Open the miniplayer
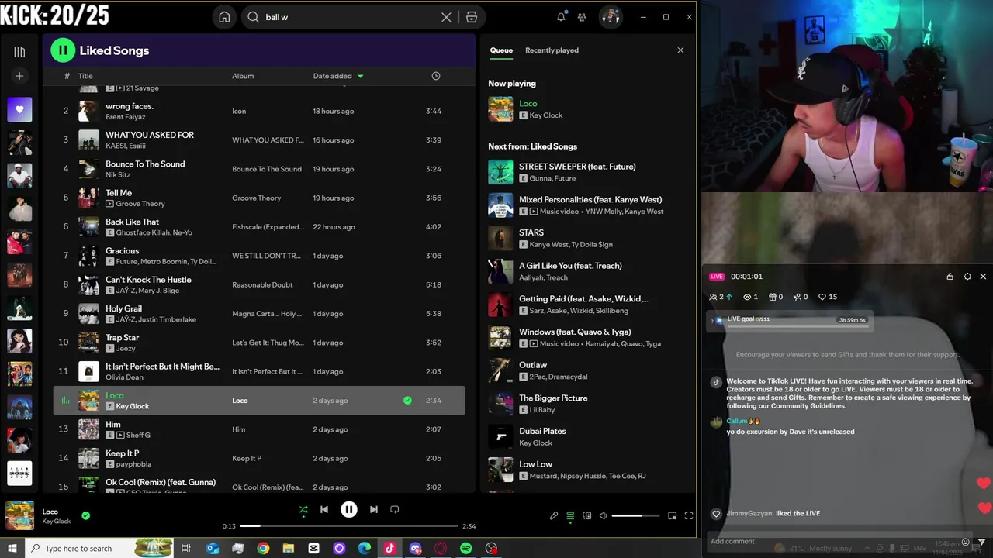 (673, 516)
